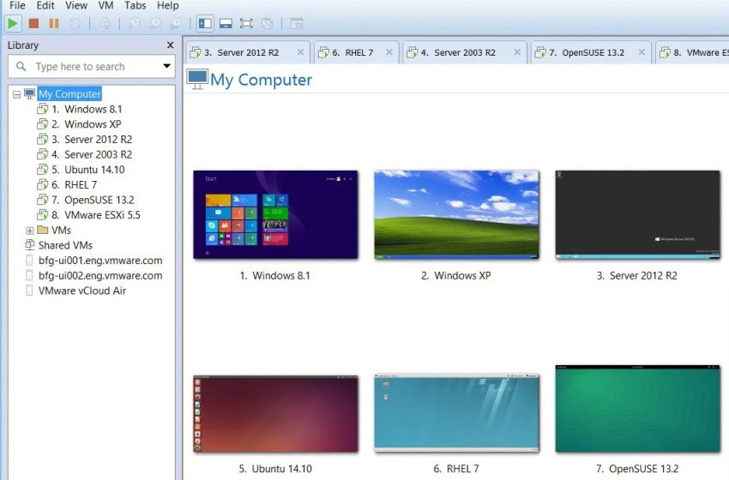Click the greyed Restart guest icon

(x=75, y=23)
